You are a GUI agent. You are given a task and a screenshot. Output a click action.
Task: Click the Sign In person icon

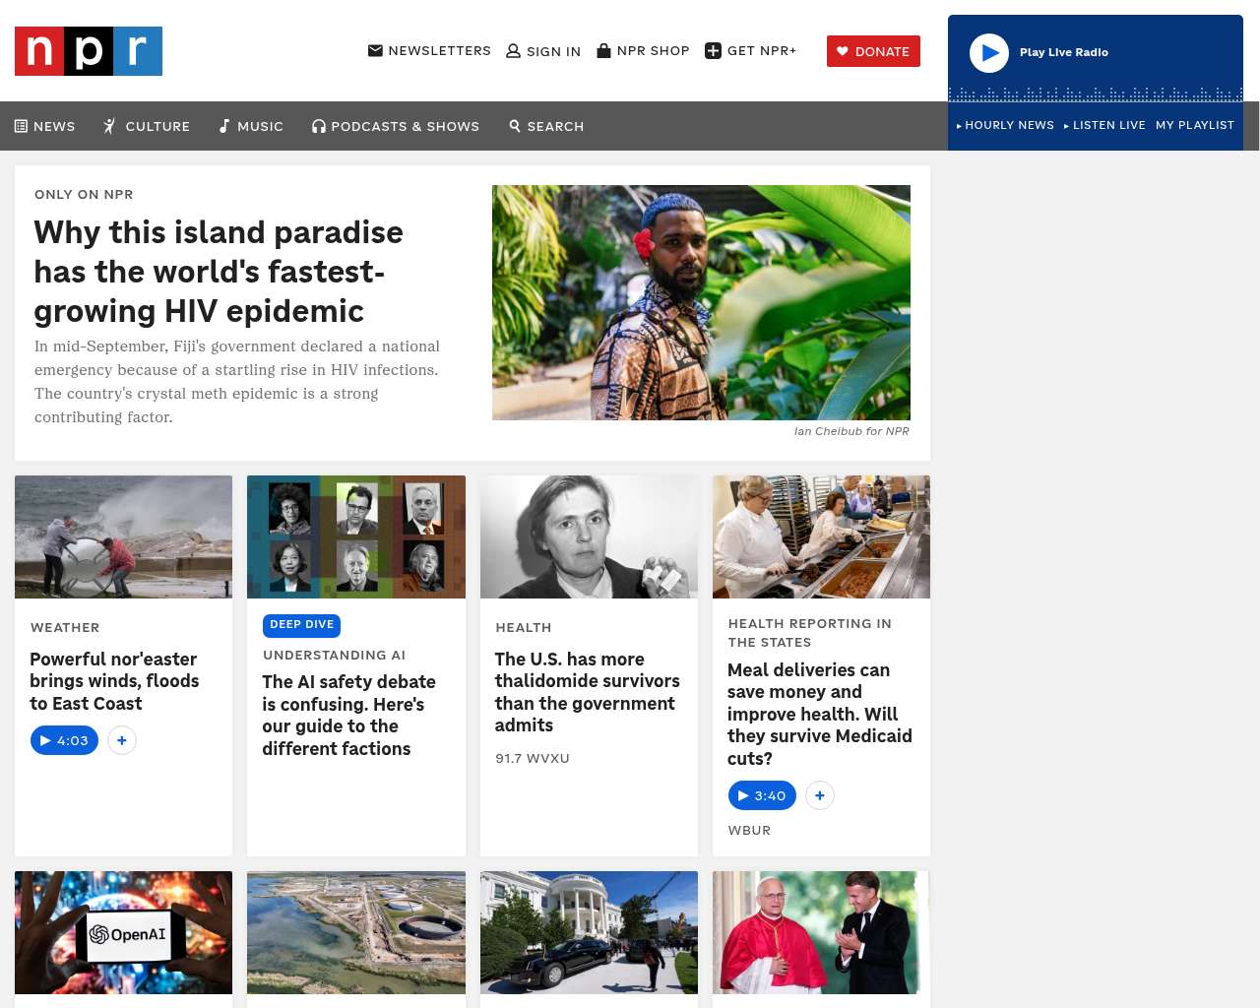click(513, 51)
